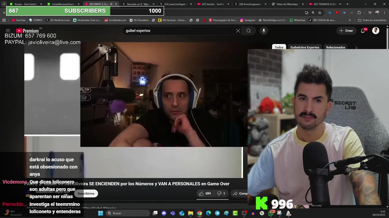Viewport: 389px width, 218px height.
Task: Open Task View from the taskbar
Action: (155, 213)
